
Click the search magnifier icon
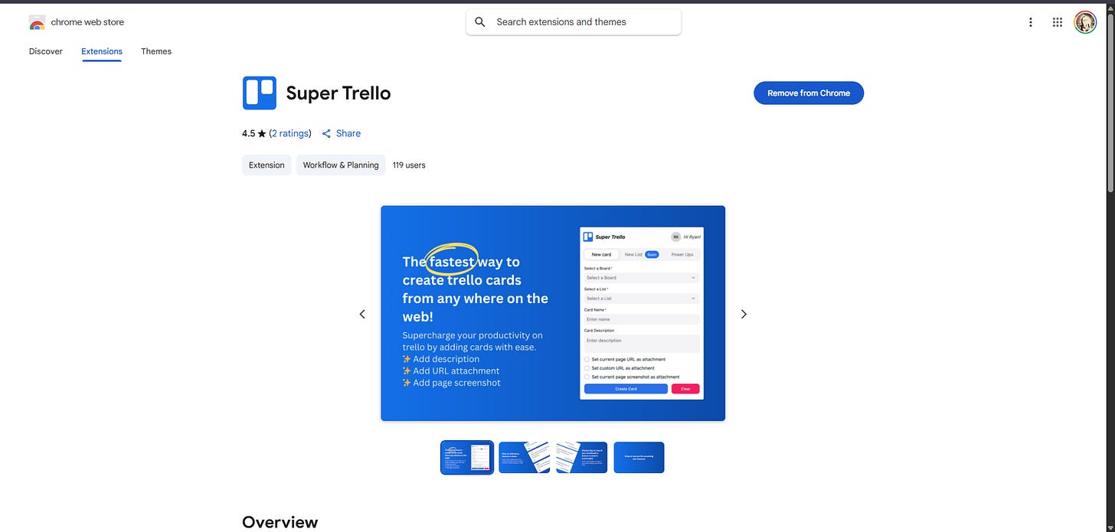point(480,22)
